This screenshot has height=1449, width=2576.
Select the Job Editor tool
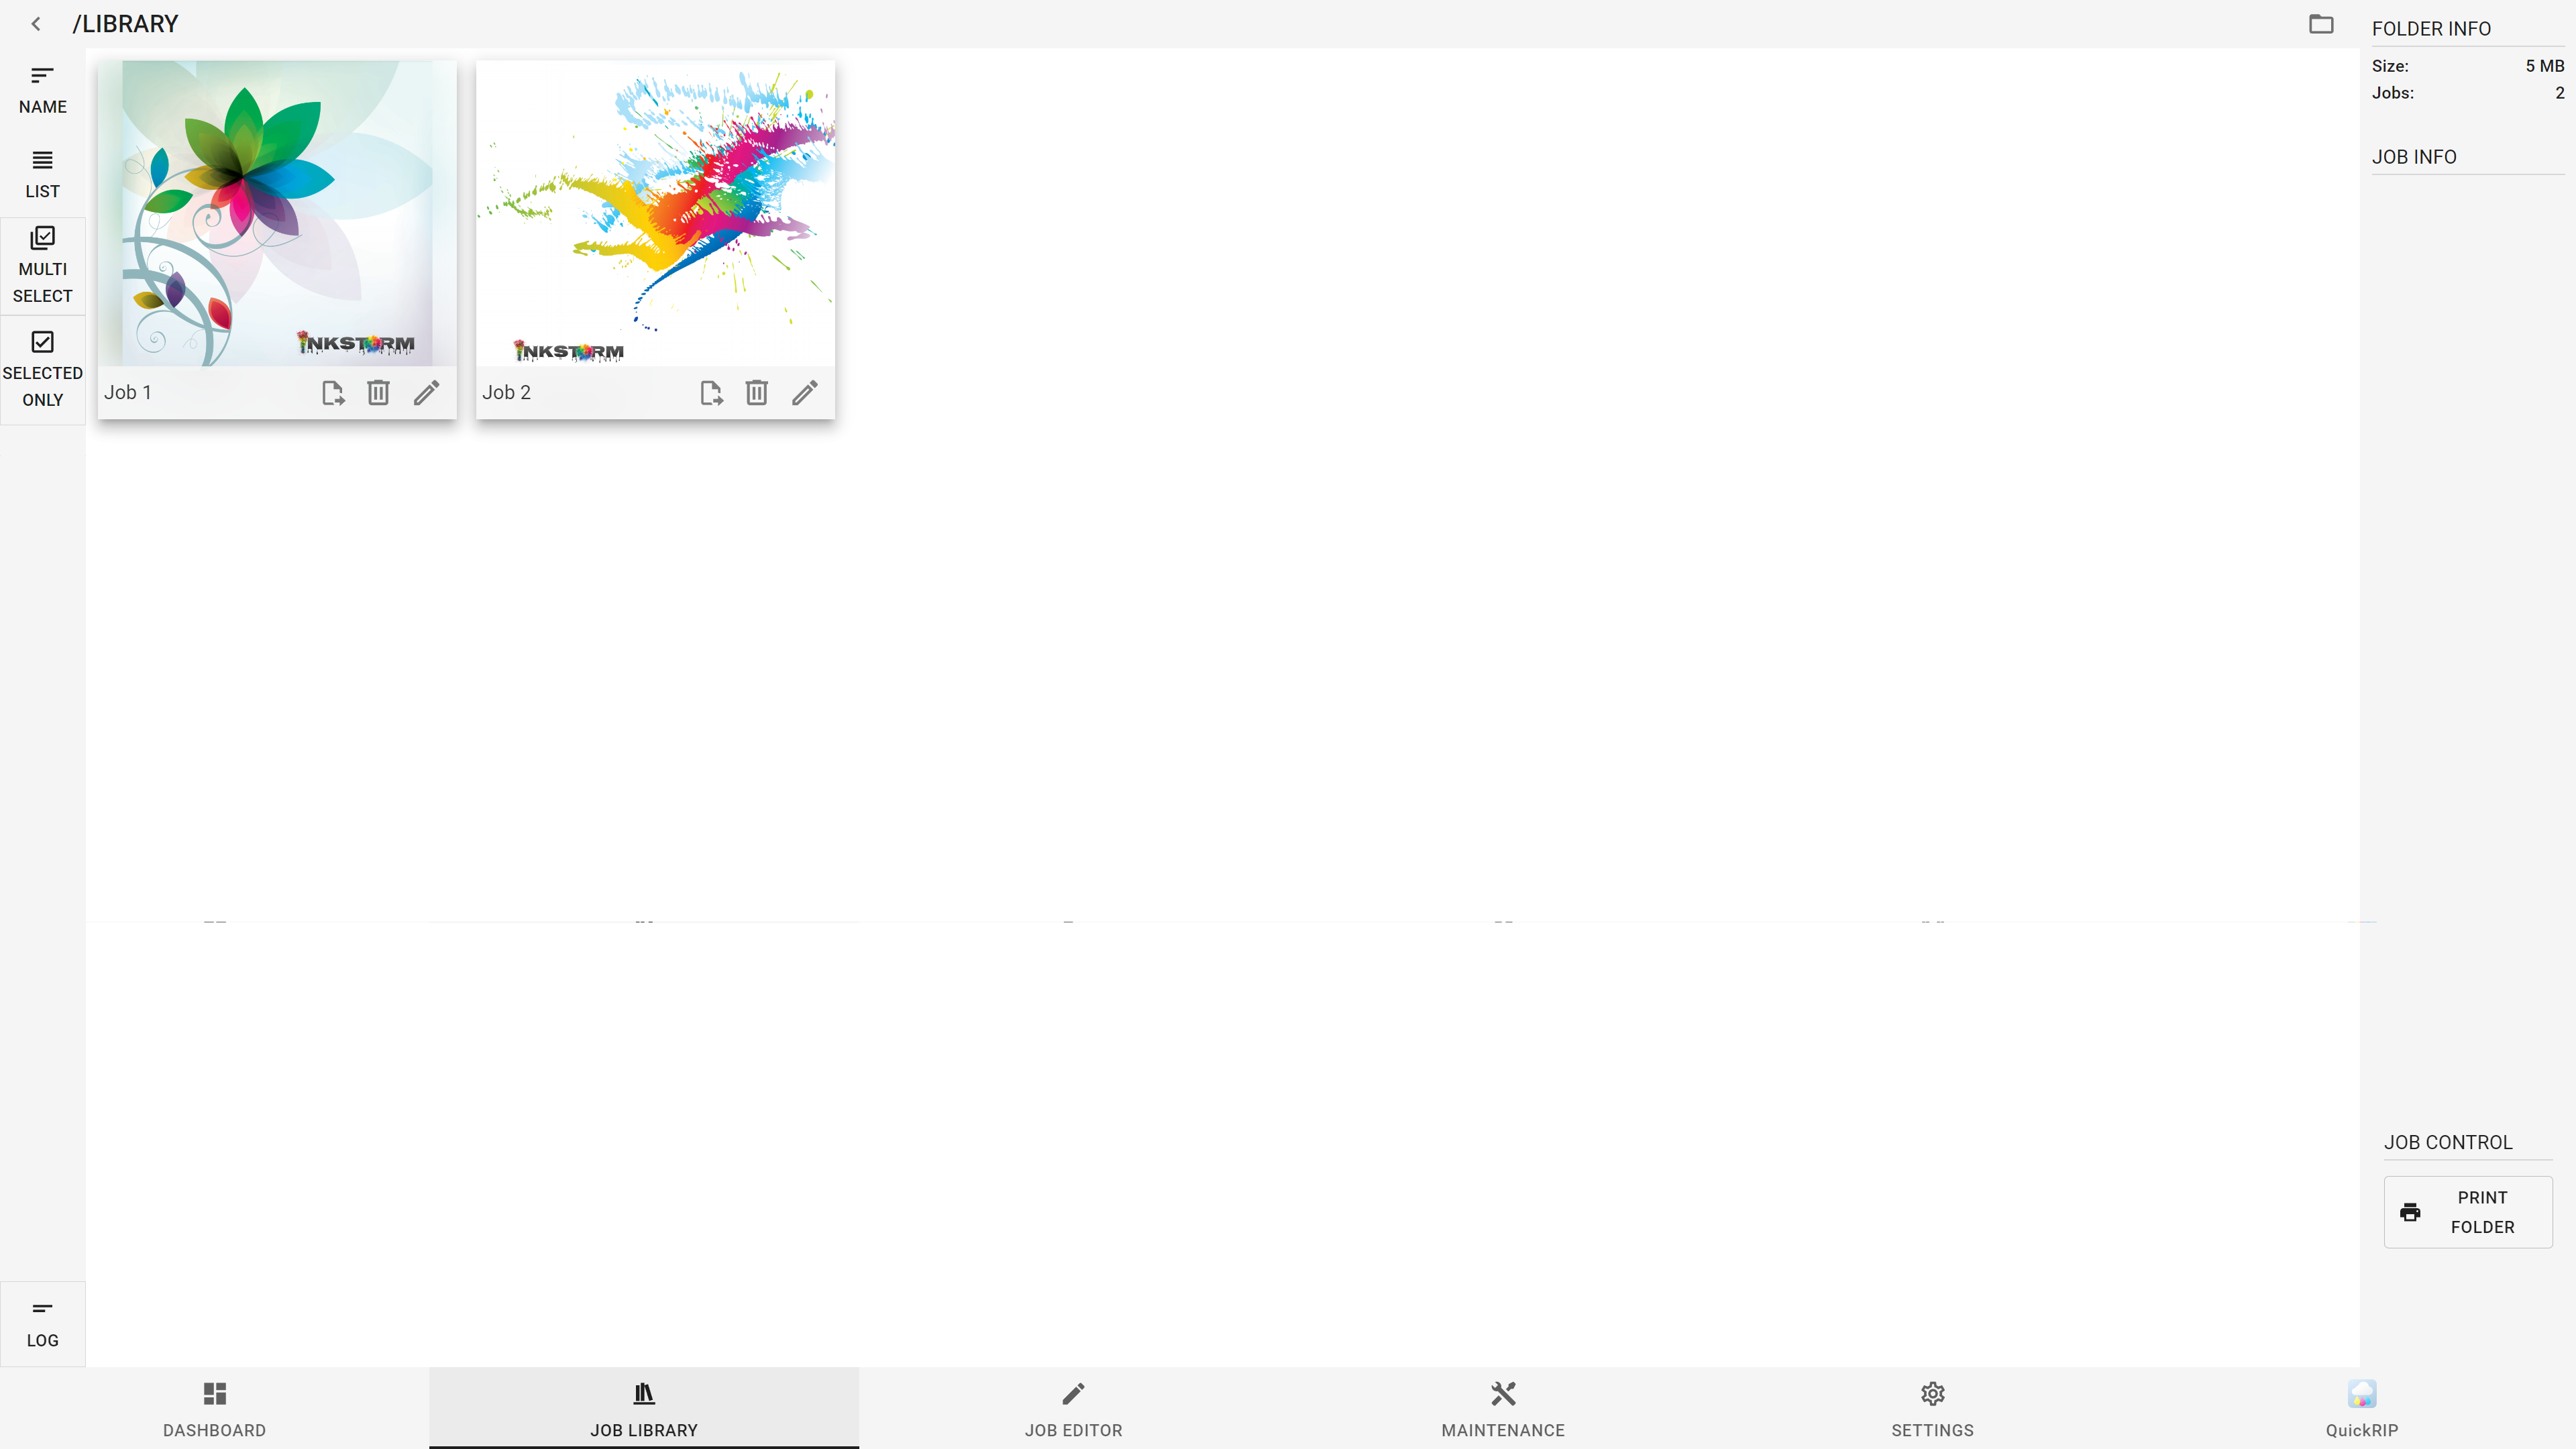point(1074,1408)
